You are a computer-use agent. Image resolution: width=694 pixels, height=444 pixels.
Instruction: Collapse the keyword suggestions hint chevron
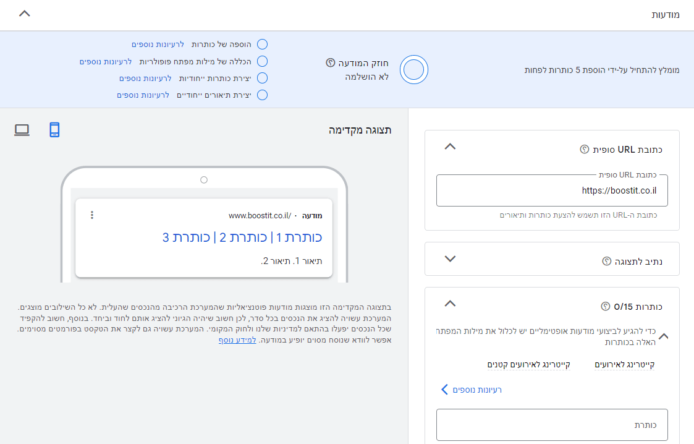point(664,336)
